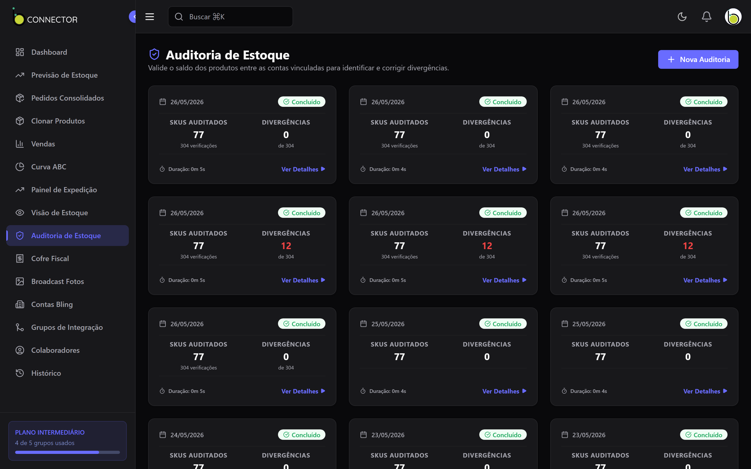Click the calendar icon on the 24/05/2026 card
Viewport: 751px width, 469px height.
pos(163,435)
